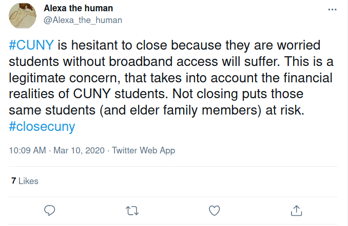This screenshot has height=226, width=348.
Task: Open Alexa the human's profile picture
Action: pos(22,15)
